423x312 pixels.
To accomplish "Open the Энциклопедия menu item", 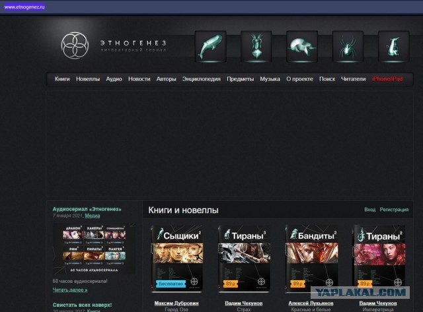I will pyautogui.click(x=201, y=79).
